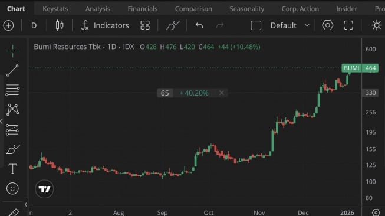Pick the left sidebar brush tool
Viewport: 385px width, 216px height.
(x=12, y=149)
